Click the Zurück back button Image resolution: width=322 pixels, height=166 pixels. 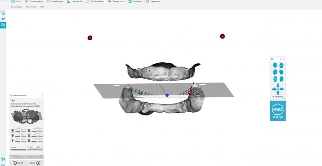click(18, 163)
